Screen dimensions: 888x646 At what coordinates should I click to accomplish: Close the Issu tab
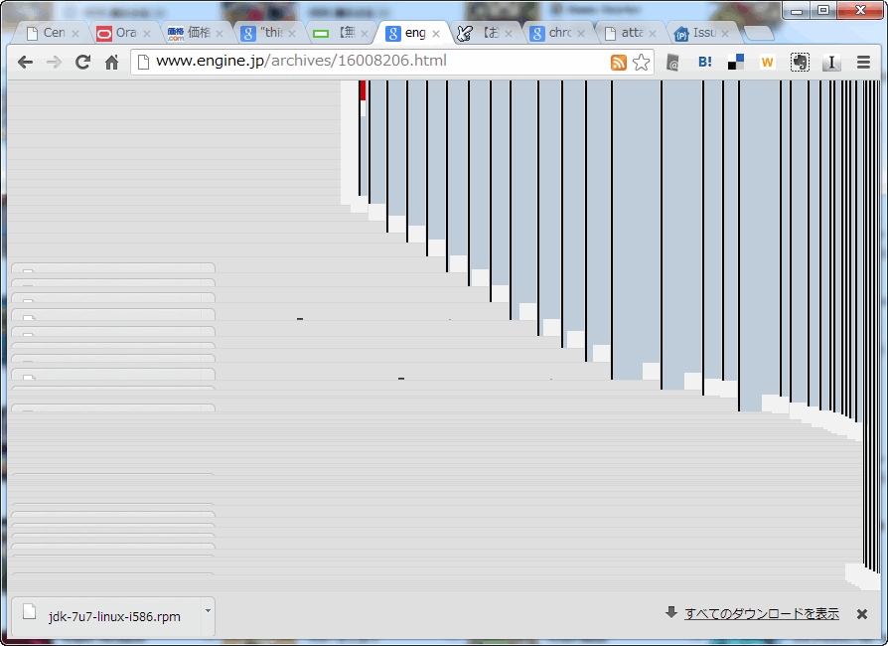pyautogui.click(x=725, y=34)
